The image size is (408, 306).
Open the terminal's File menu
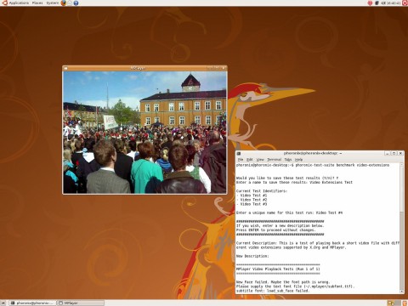(x=241, y=160)
